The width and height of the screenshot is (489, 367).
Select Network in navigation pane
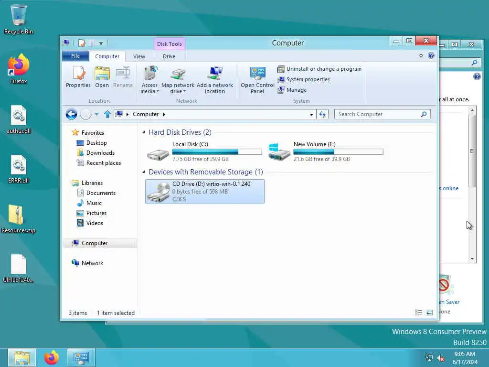[x=92, y=263]
